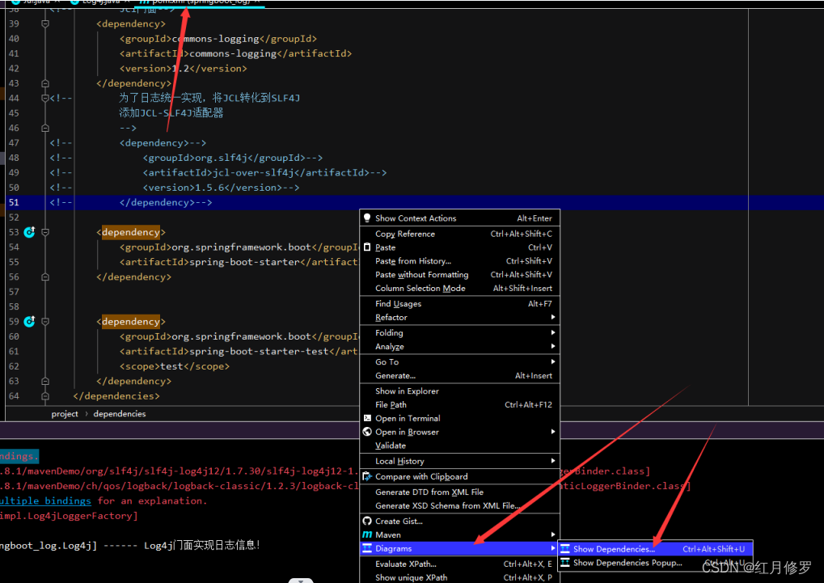Expand the Folding submenu arrow
The height and width of the screenshot is (583, 824).
coord(553,332)
